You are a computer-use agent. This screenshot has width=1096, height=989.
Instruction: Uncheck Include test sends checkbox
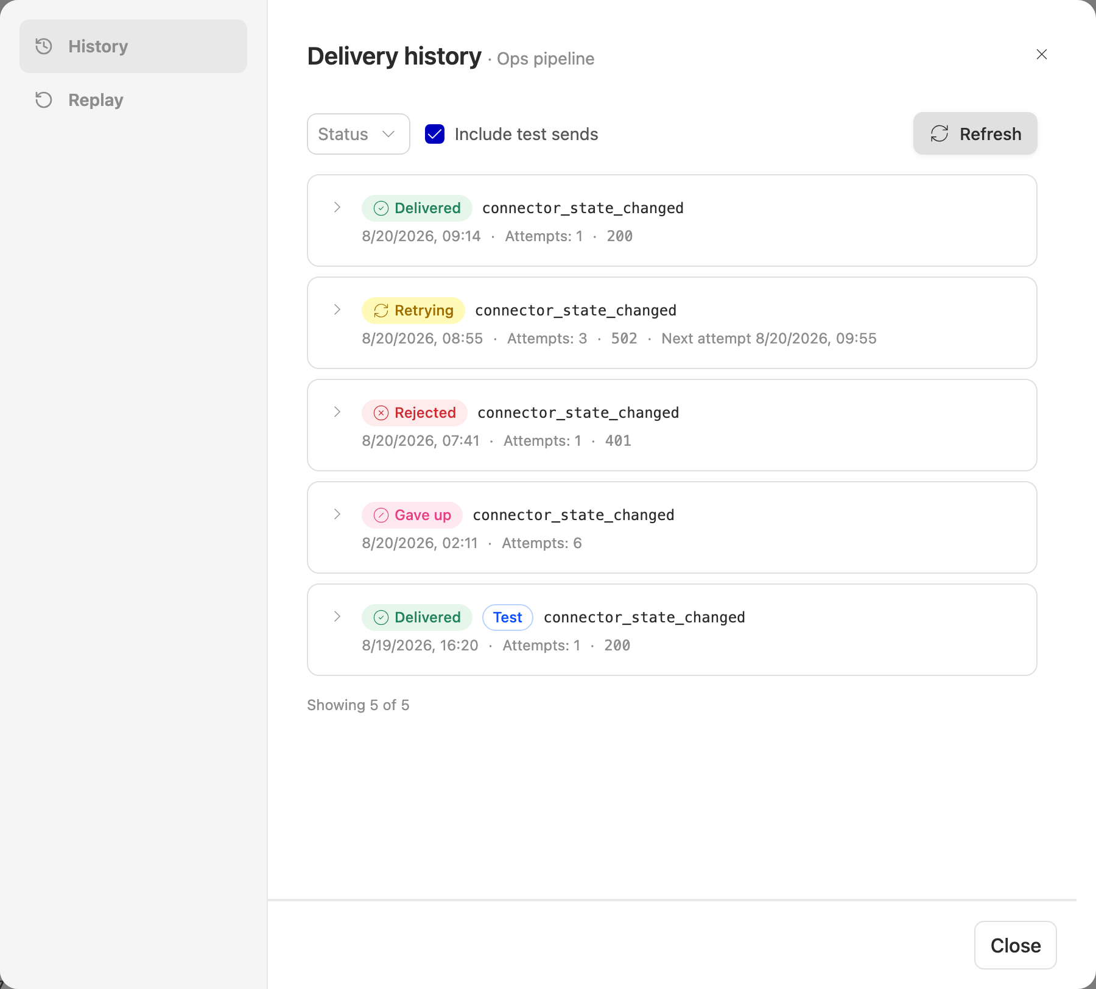pyautogui.click(x=435, y=134)
